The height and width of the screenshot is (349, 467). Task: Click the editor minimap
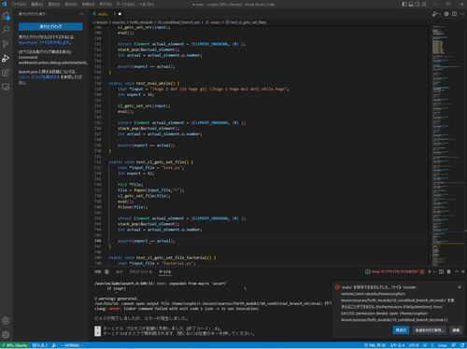click(447, 146)
